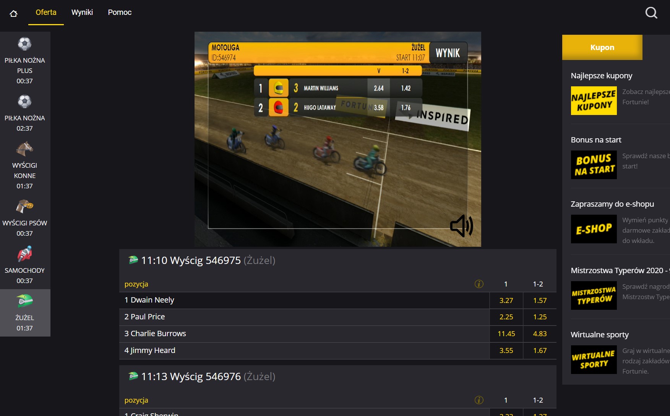Open the Bonus na Start banner image
This screenshot has height=416, width=670.
click(594, 165)
